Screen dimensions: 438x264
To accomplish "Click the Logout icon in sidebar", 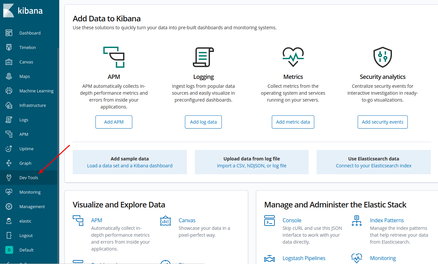I will point(9,235).
